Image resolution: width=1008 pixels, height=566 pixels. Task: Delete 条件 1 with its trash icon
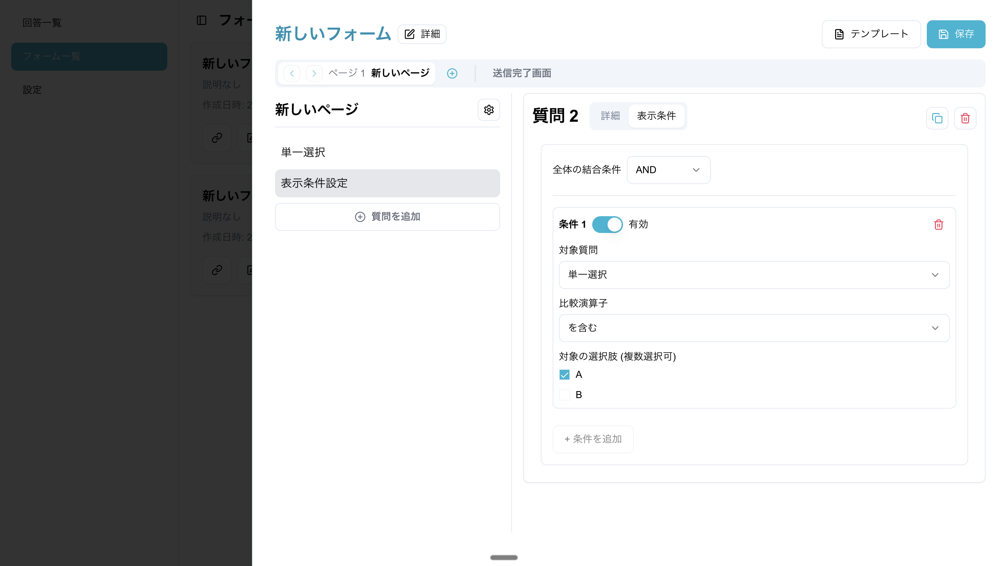[938, 225]
